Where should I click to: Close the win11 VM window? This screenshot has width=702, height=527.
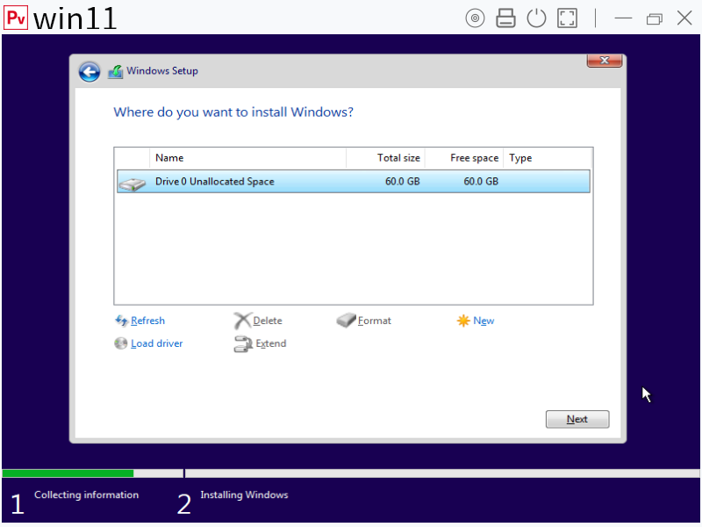pos(684,18)
